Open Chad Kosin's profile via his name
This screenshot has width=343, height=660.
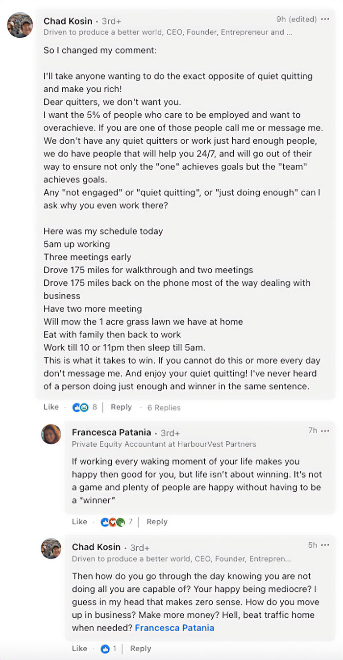[68, 21]
